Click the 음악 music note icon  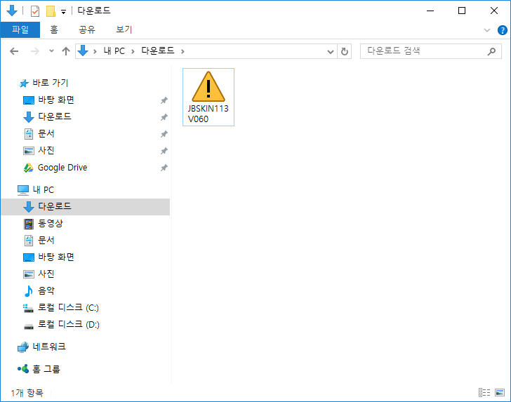click(x=29, y=291)
